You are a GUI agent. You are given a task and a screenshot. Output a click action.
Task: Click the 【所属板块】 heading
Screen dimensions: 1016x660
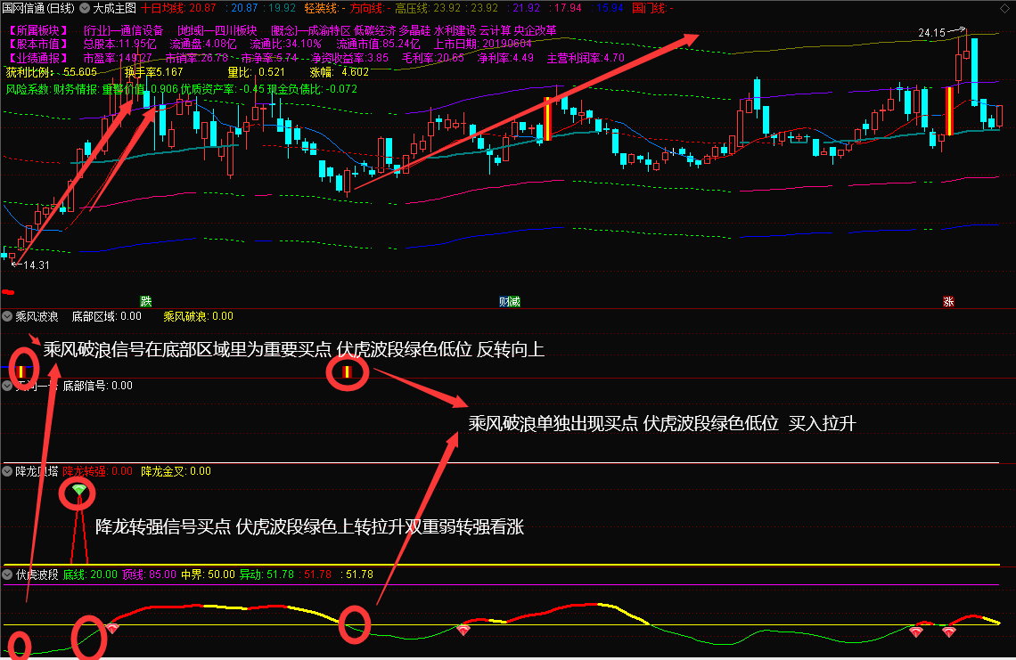pos(38,30)
